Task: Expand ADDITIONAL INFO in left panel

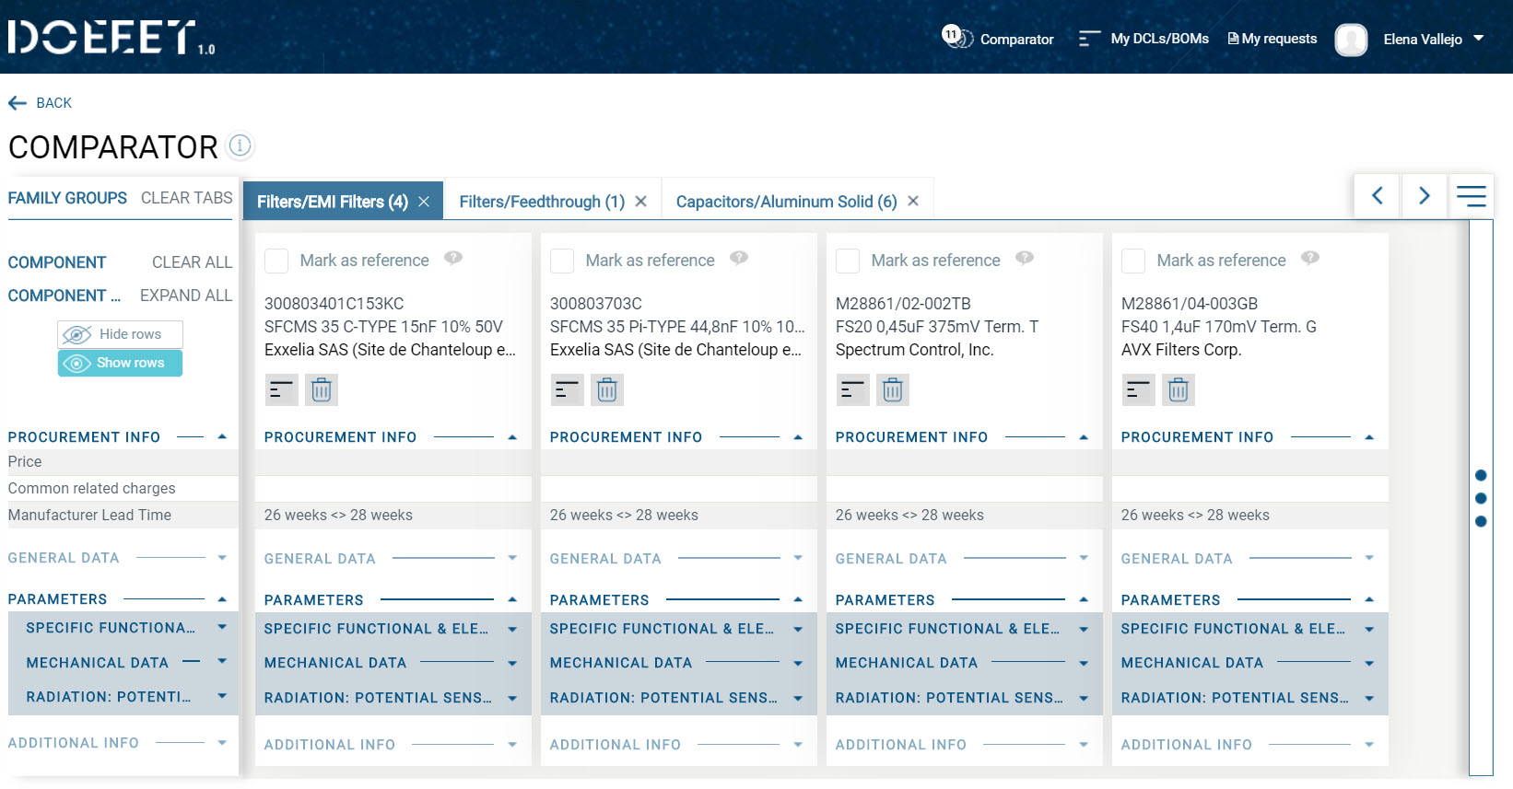Action: point(222,743)
